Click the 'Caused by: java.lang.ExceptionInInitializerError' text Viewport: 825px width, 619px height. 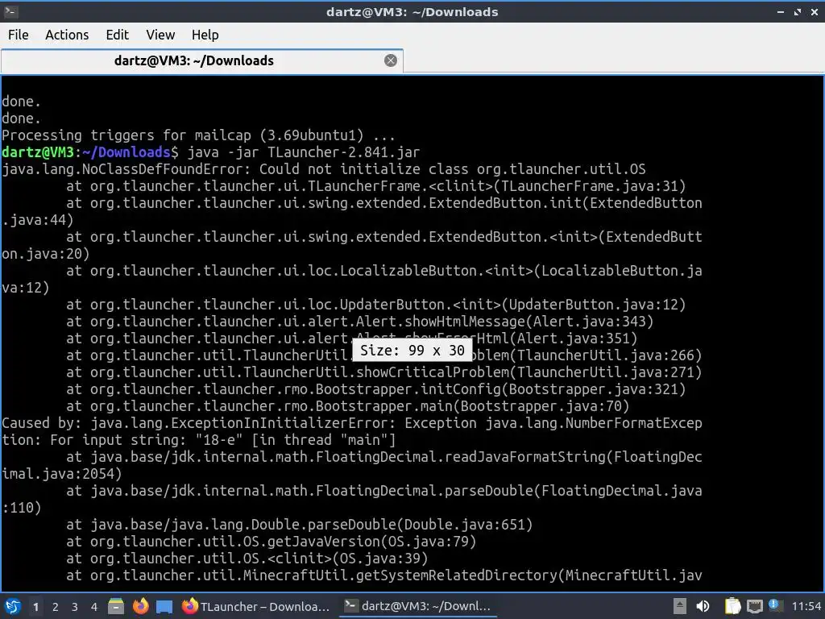pos(198,423)
